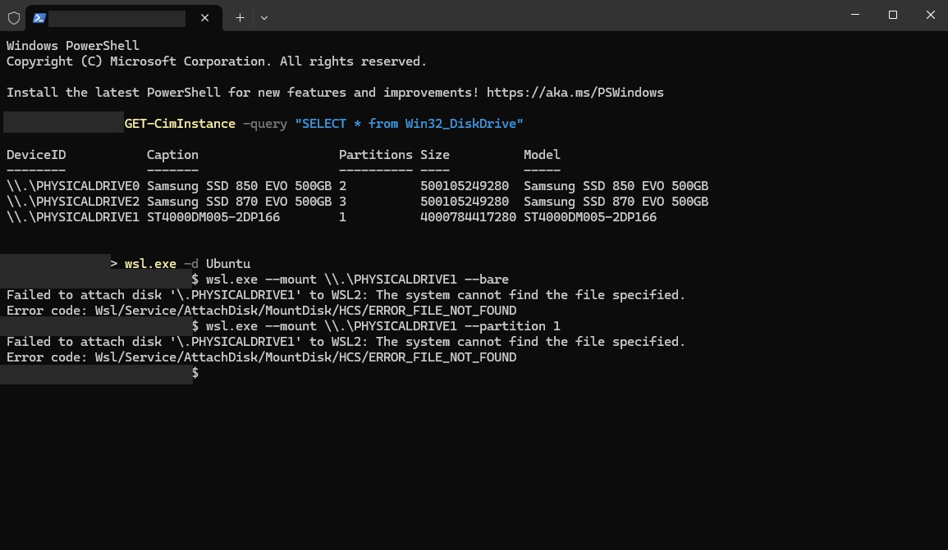The image size is (948, 550).
Task: Click the size value 4000784417280
Action: [x=469, y=217]
